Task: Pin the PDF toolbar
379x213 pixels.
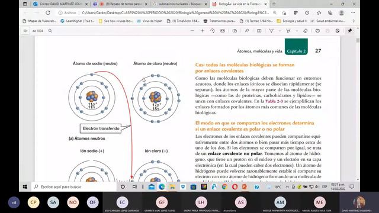Action: 350,31
